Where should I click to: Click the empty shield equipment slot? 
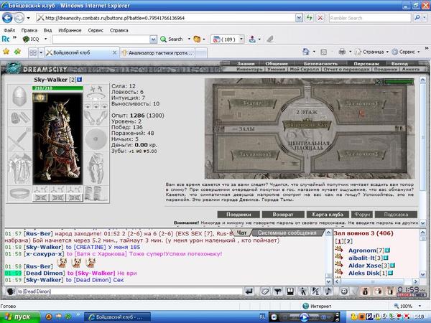(96, 139)
